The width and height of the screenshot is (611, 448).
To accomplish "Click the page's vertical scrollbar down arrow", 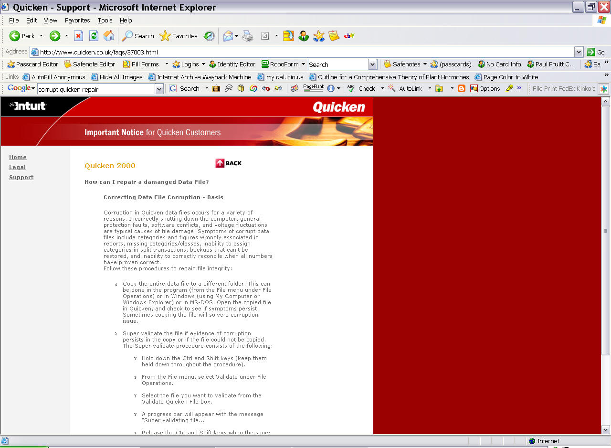I will (605, 429).
